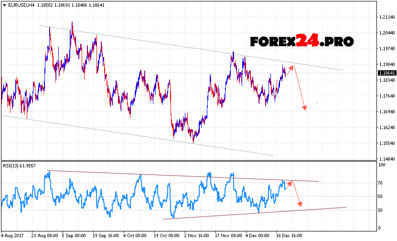Click the small red dot right of forecast arrow

tap(316, 102)
